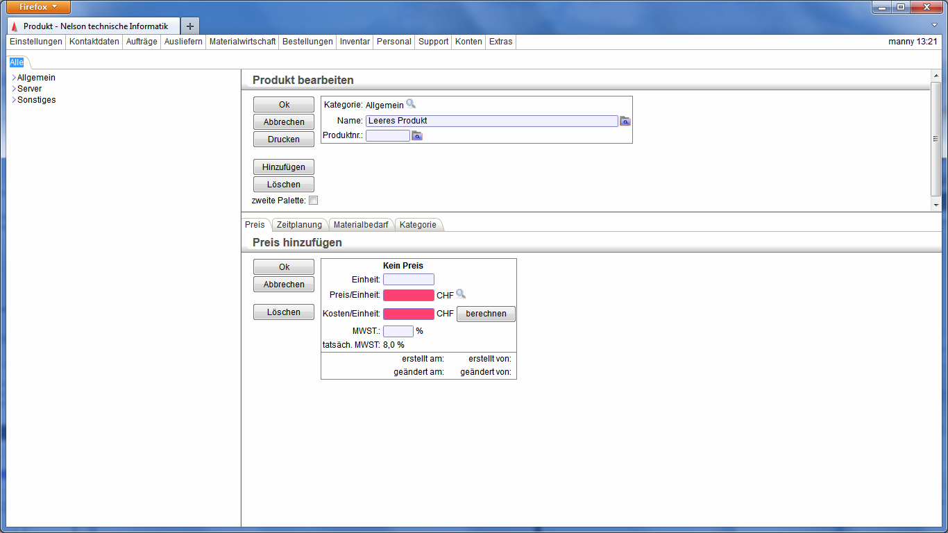Screen dimensions: 948x533
Task: Click the folder search icon beside Produktnr. field
Action: (x=417, y=136)
